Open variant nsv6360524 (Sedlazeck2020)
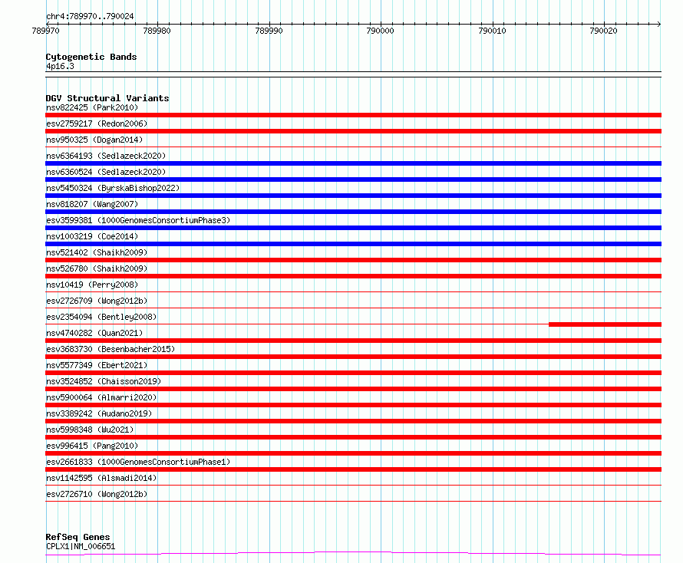The image size is (683, 563). click(106, 172)
